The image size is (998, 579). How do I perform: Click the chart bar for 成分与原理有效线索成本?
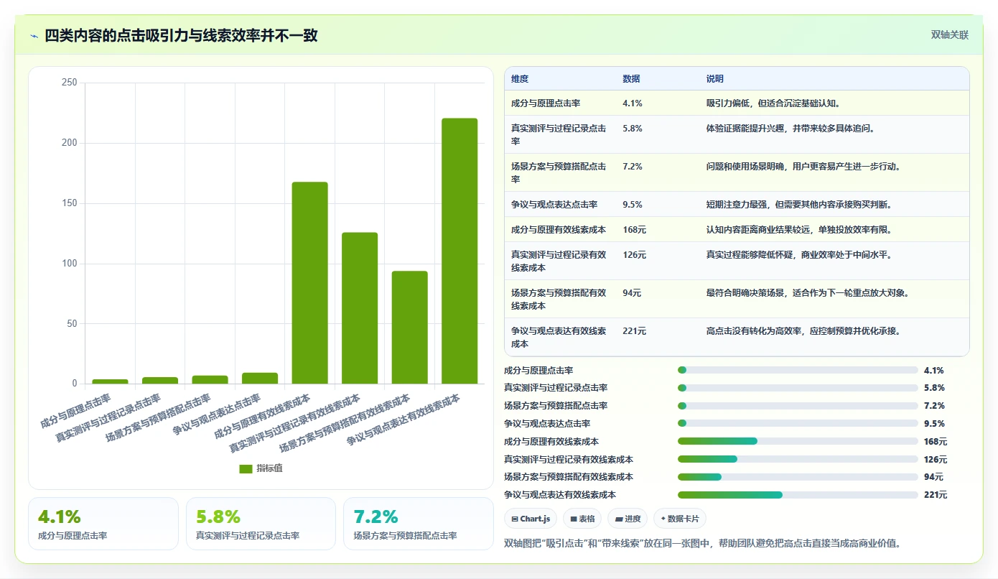click(x=309, y=283)
